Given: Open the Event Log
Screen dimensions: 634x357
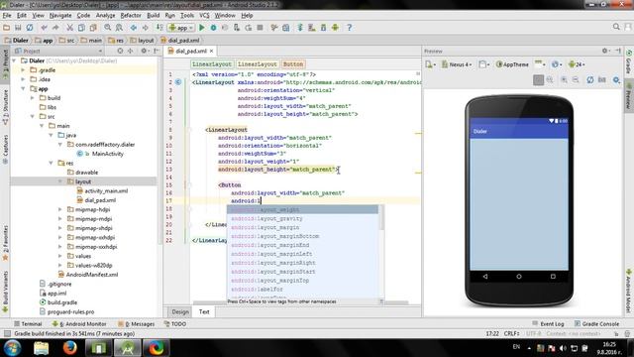Looking at the screenshot, I should click(548, 324).
